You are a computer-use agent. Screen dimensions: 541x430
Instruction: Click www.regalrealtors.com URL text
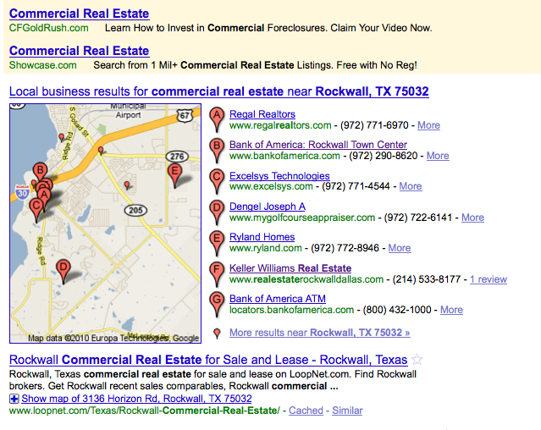280,125
